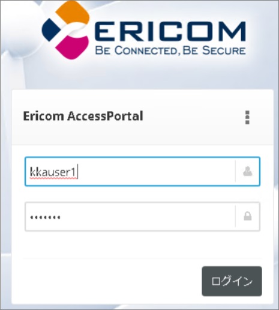Click the Ericom AccessPortal heading text
Image resolution: width=279 pixels, height=310 pixels.
click(x=83, y=116)
